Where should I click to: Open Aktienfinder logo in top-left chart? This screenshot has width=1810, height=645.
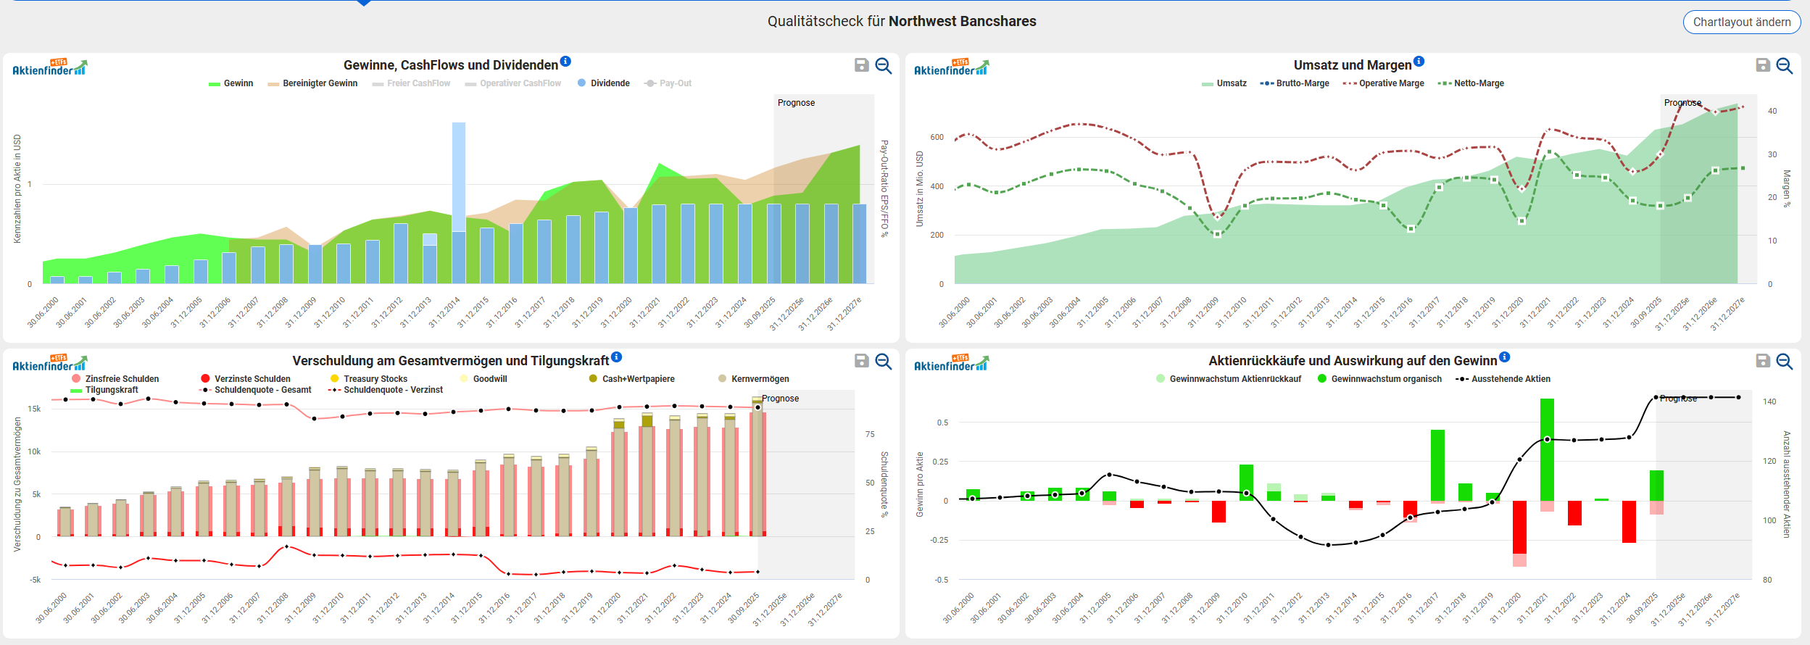click(x=49, y=67)
